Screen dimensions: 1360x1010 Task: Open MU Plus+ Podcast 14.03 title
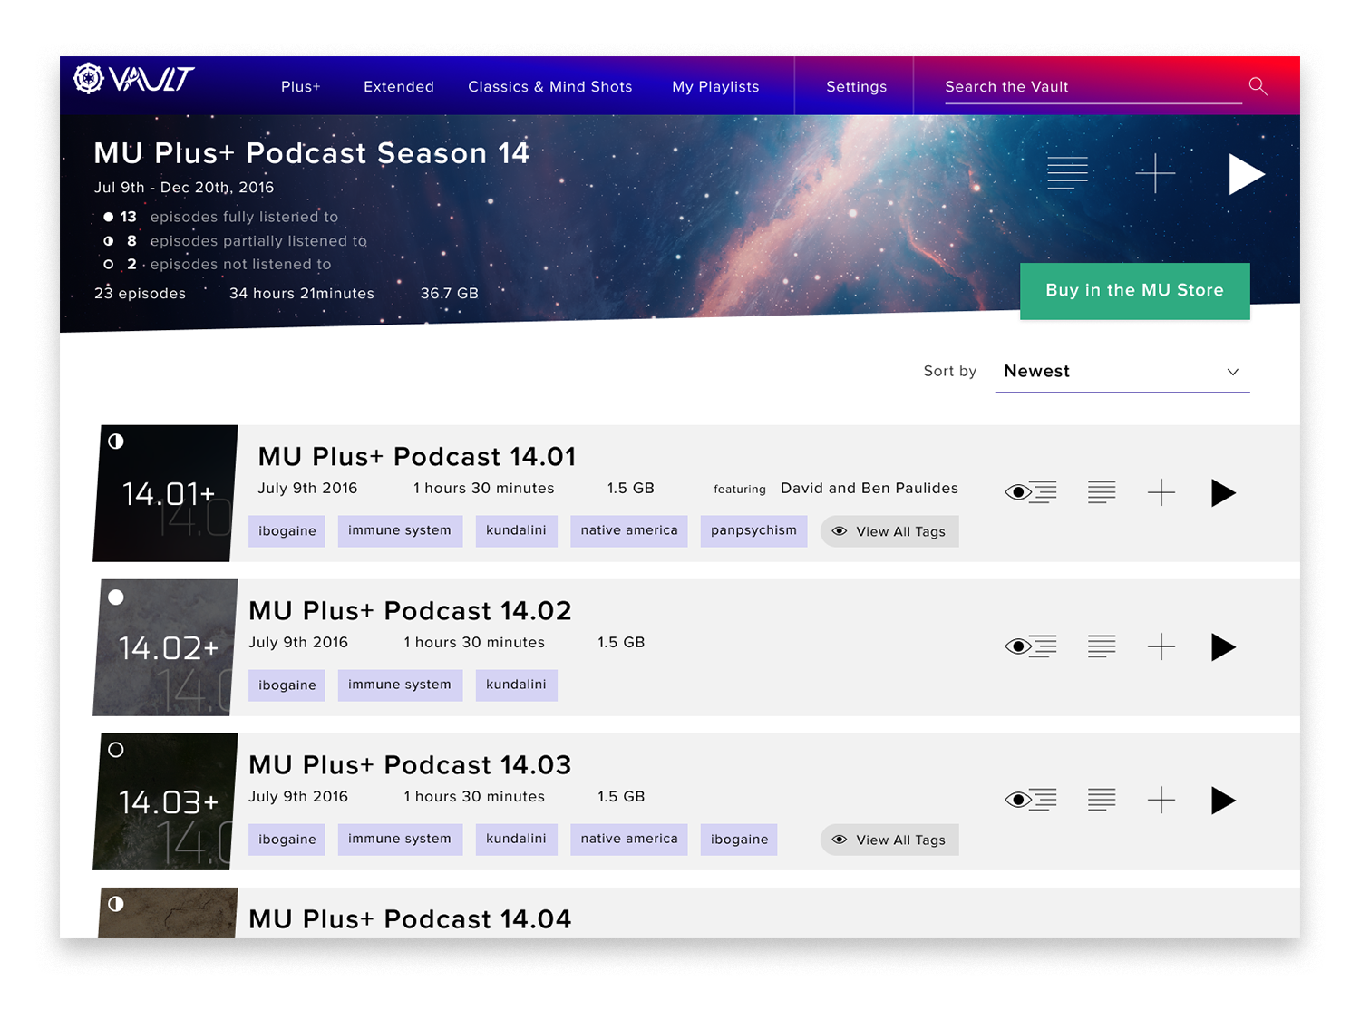click(x=410, y=764)
